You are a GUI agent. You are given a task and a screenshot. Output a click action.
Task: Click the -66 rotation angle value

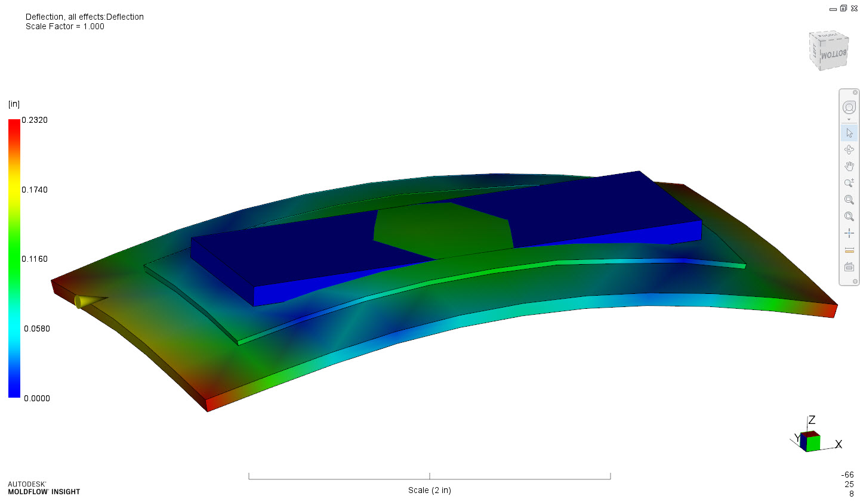tap(847, 475)
